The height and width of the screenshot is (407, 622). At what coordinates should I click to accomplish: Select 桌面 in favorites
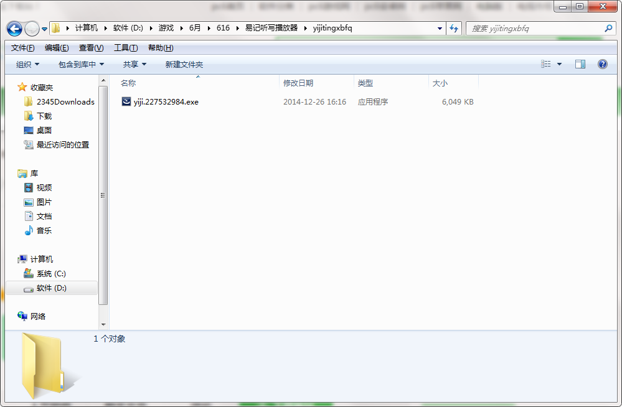[44, 131]
